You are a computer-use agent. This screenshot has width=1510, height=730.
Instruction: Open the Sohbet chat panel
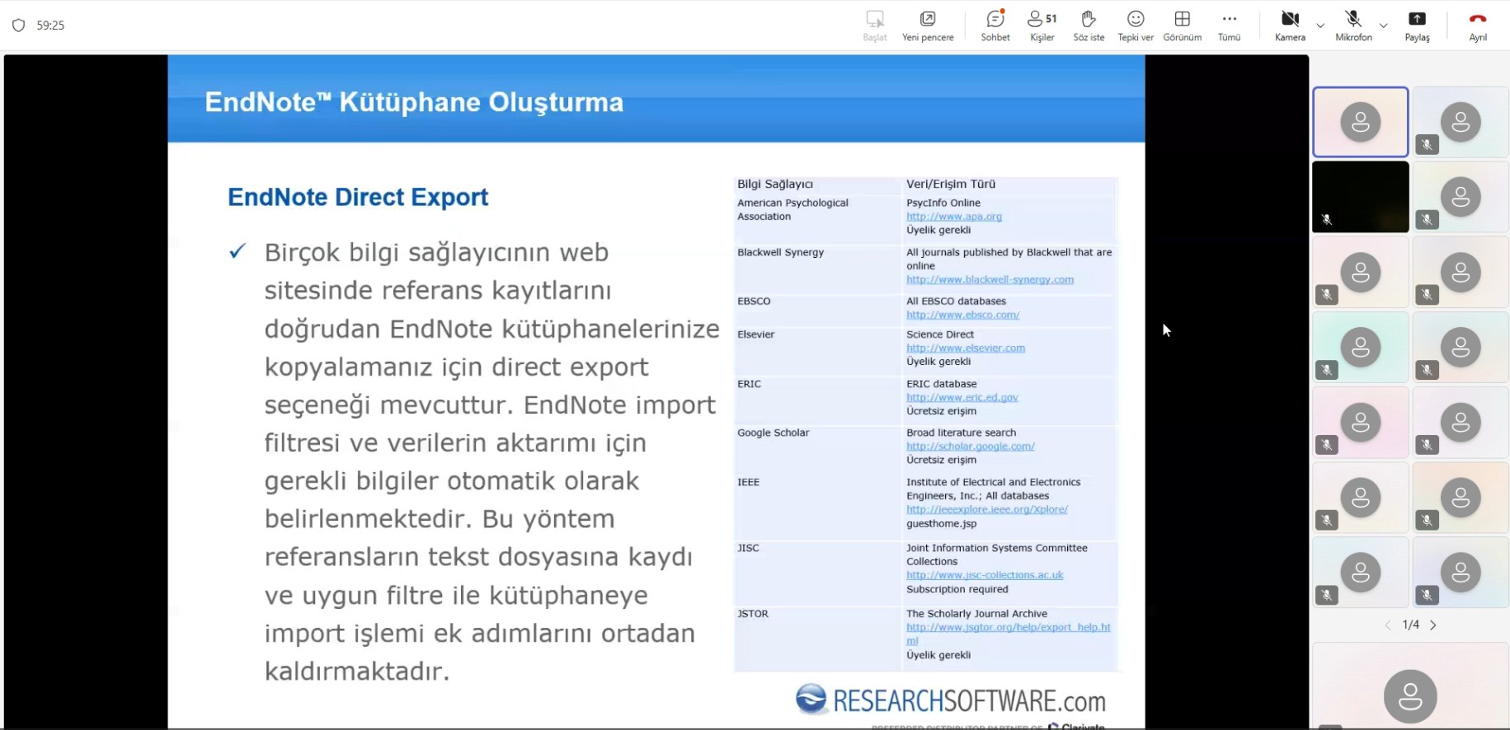click(x=995, y=26)
